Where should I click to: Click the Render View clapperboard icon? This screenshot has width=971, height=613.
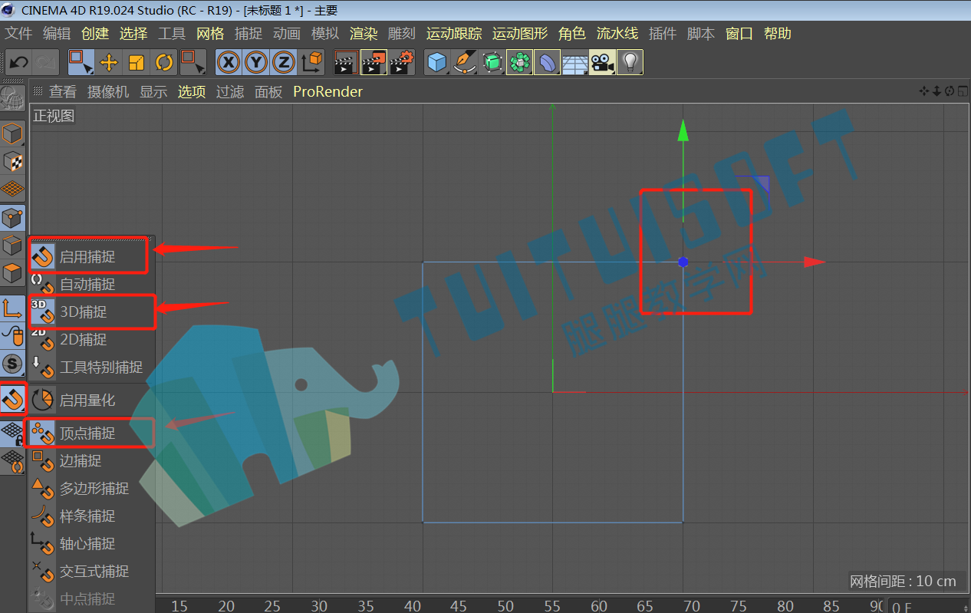pyautogui.click(x=347, y=62)
